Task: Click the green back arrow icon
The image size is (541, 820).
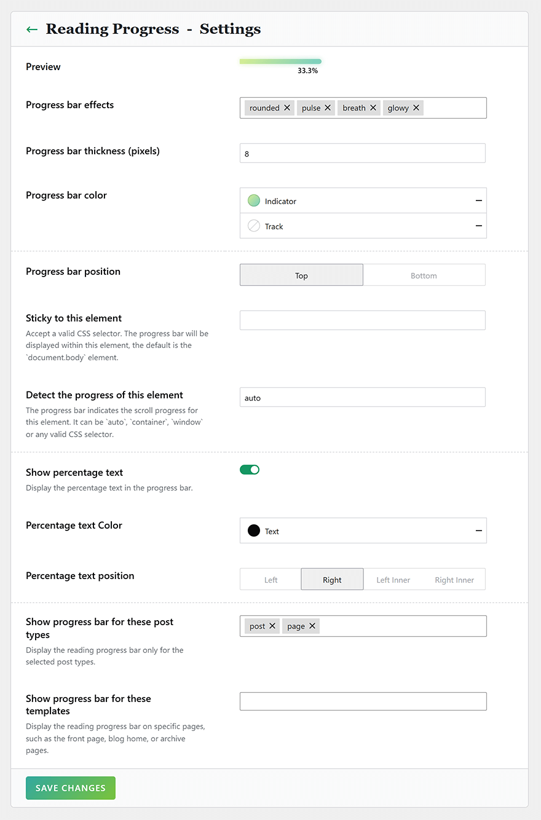Action: click(32, 29)
